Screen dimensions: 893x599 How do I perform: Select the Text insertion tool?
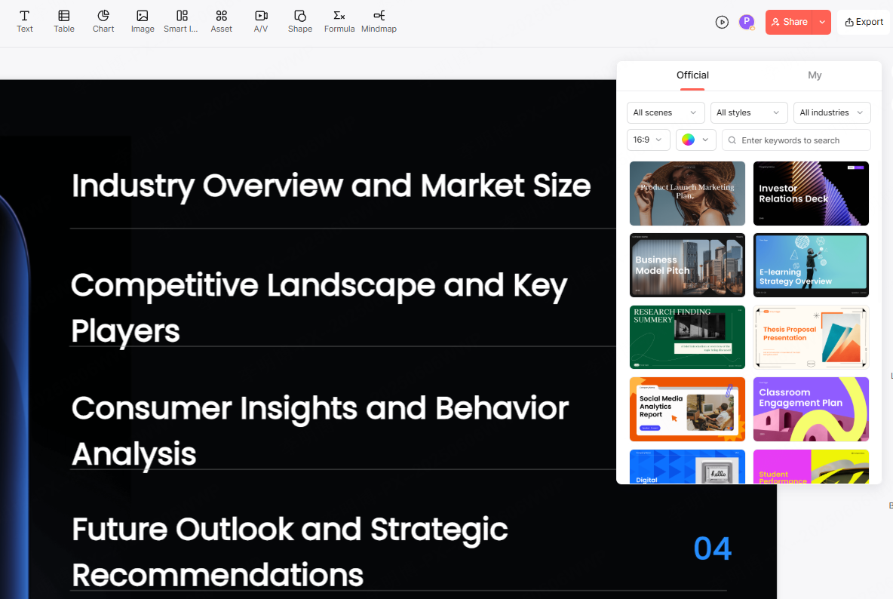[25, 21]
